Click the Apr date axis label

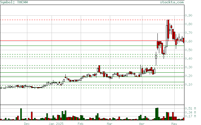tap(142, 124)
